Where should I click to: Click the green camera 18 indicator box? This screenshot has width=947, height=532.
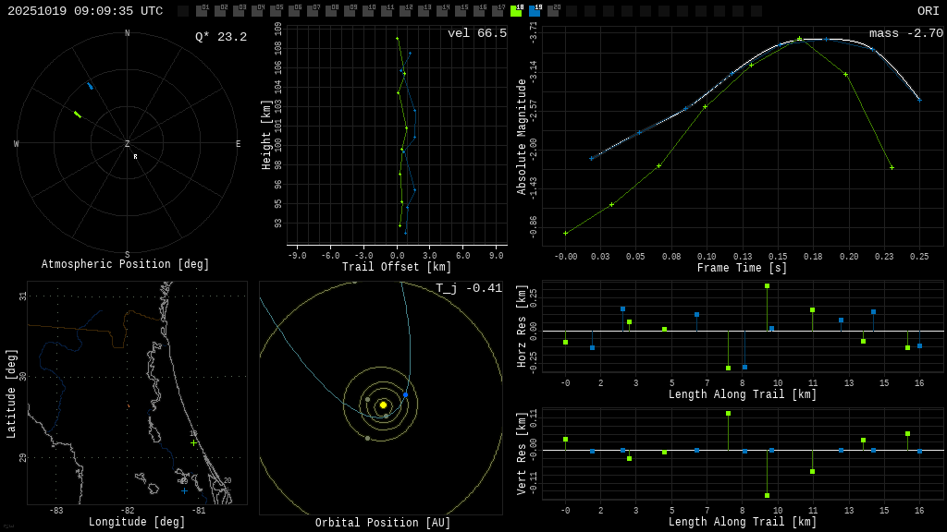pyautogui.click(x=516, y=11)
